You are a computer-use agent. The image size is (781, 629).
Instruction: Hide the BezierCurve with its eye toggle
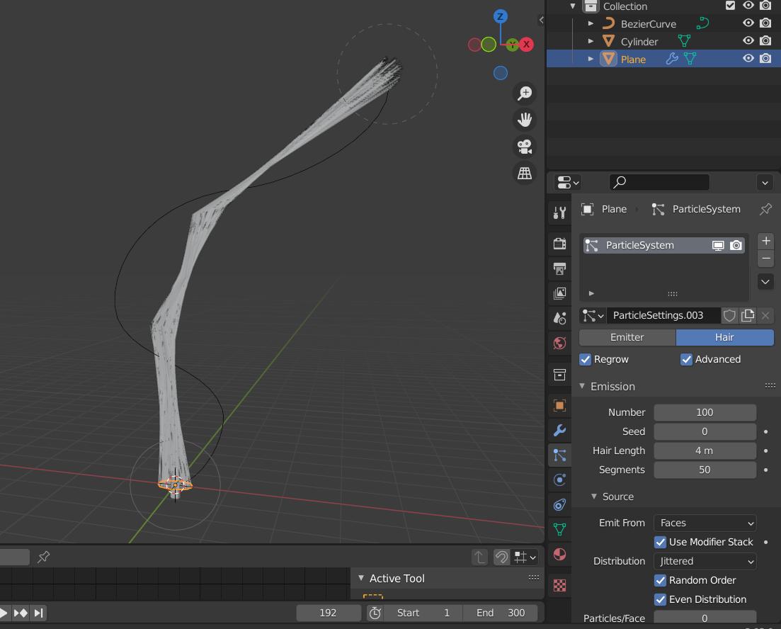click(748, 23)
